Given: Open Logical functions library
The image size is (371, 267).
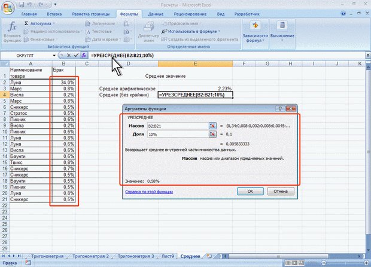Looking at the screenshot, I should coord(102,23).
